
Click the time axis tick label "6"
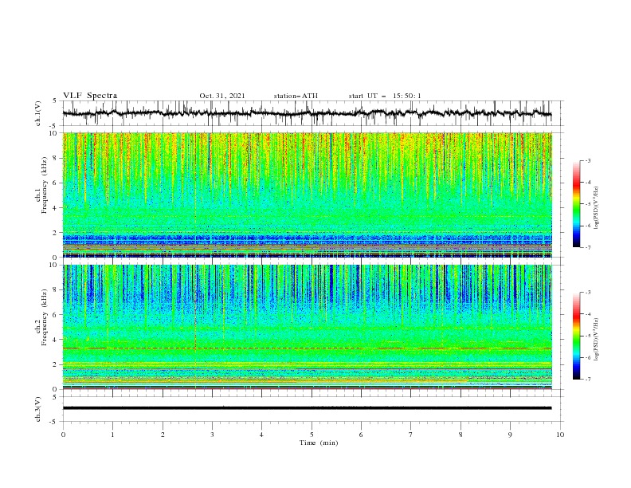362,435
